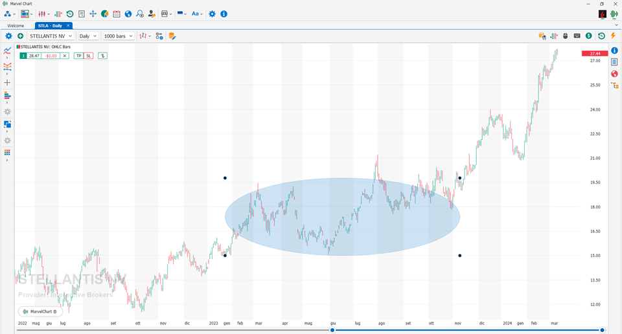Click the keyboard trading icon
The height and width of the screenshot is (334, 622).
[577, 36]
